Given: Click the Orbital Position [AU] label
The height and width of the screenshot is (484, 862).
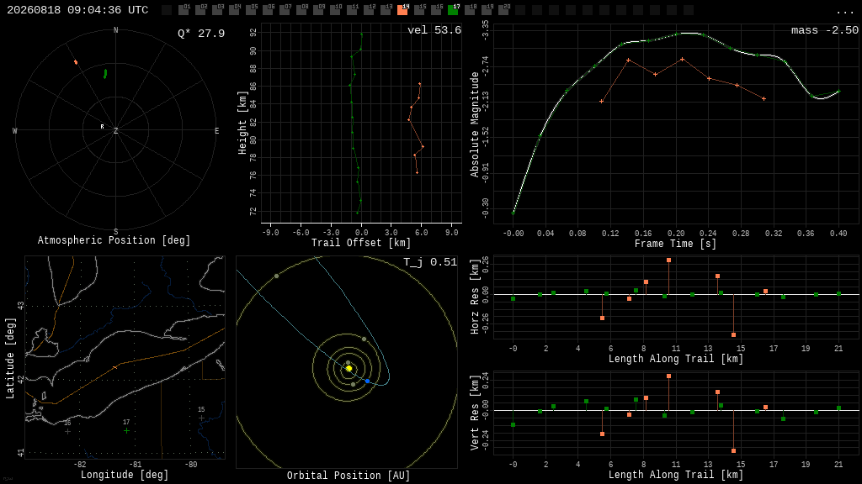Looking at the screenshot, I should 349,476.
